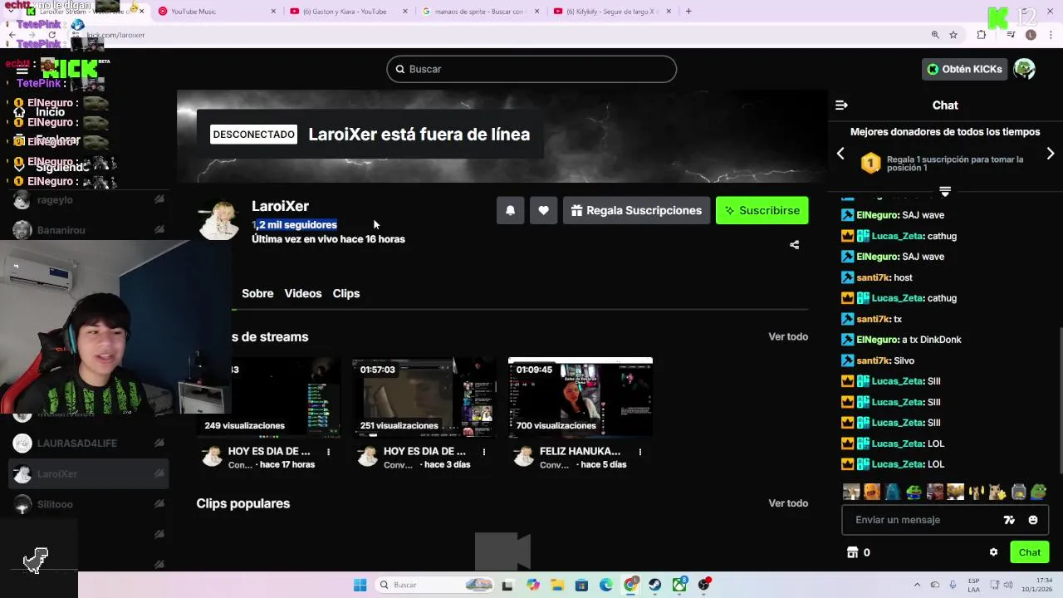Open a new browser tab with plus
The width and height of the screenshot is (1063, 598).
click(x=688, y=12)
